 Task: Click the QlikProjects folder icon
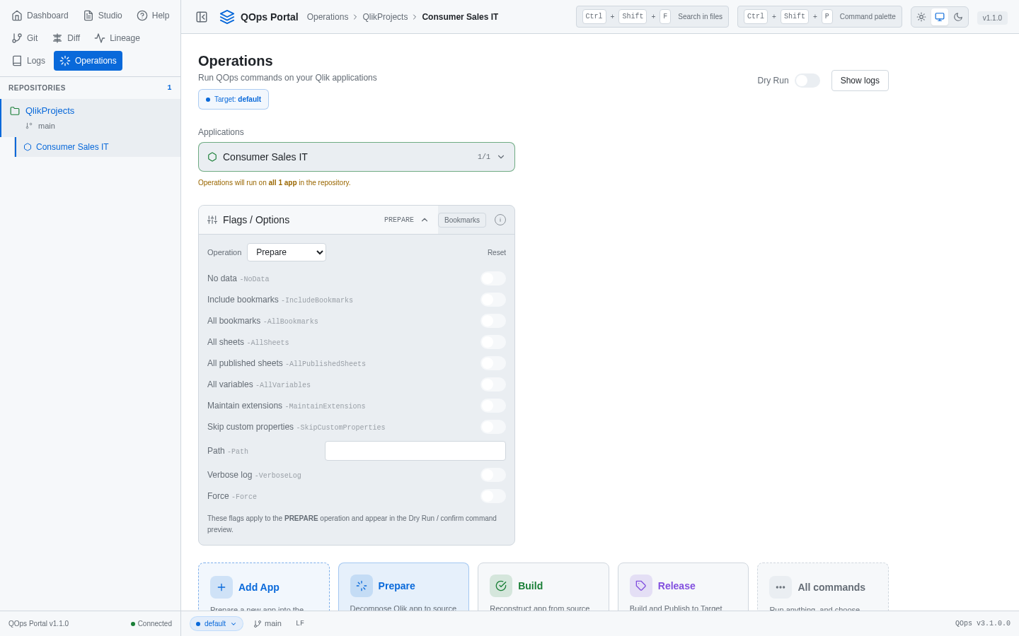[x=15, y=111]
